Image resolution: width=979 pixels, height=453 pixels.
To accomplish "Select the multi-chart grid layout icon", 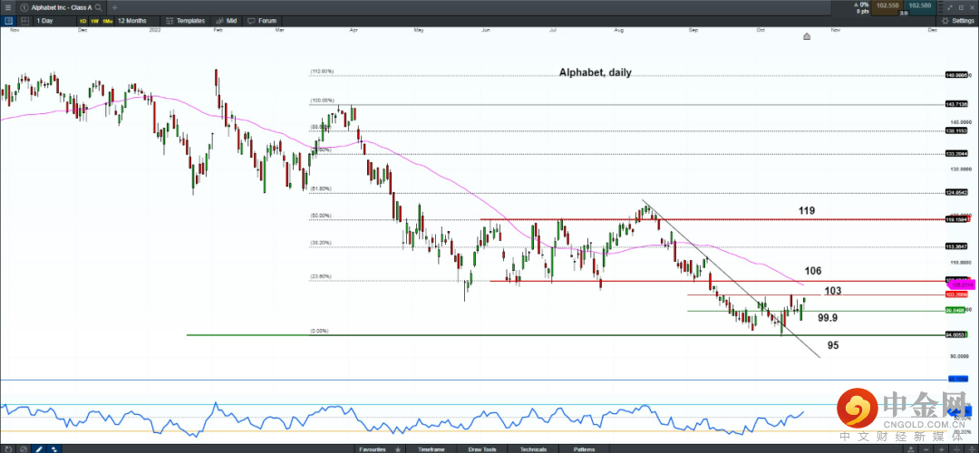I will tap(23, 20).
